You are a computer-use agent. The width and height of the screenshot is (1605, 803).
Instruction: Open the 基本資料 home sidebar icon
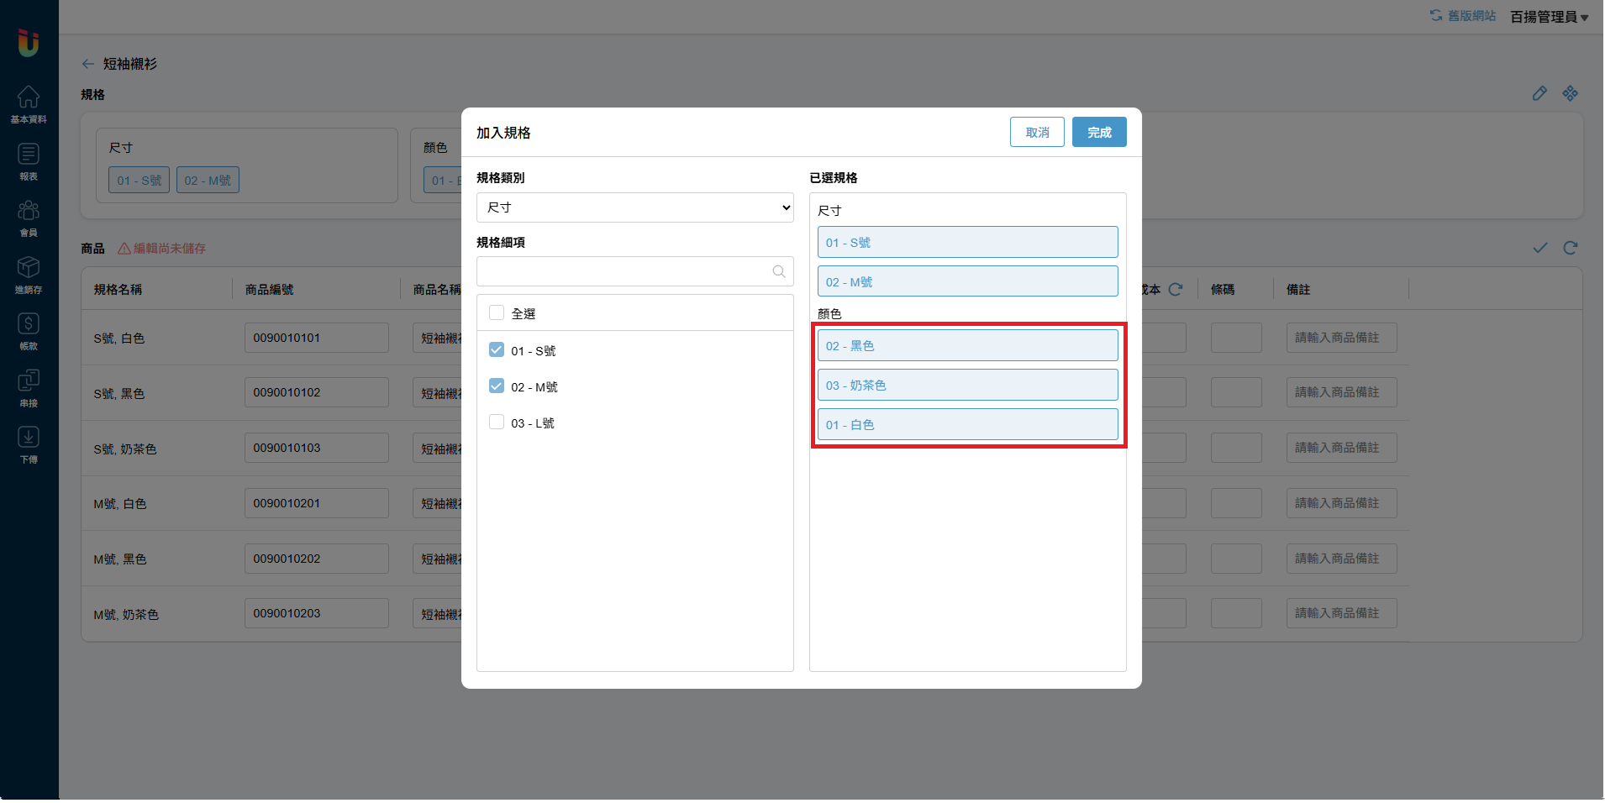[x=29, y=104]
